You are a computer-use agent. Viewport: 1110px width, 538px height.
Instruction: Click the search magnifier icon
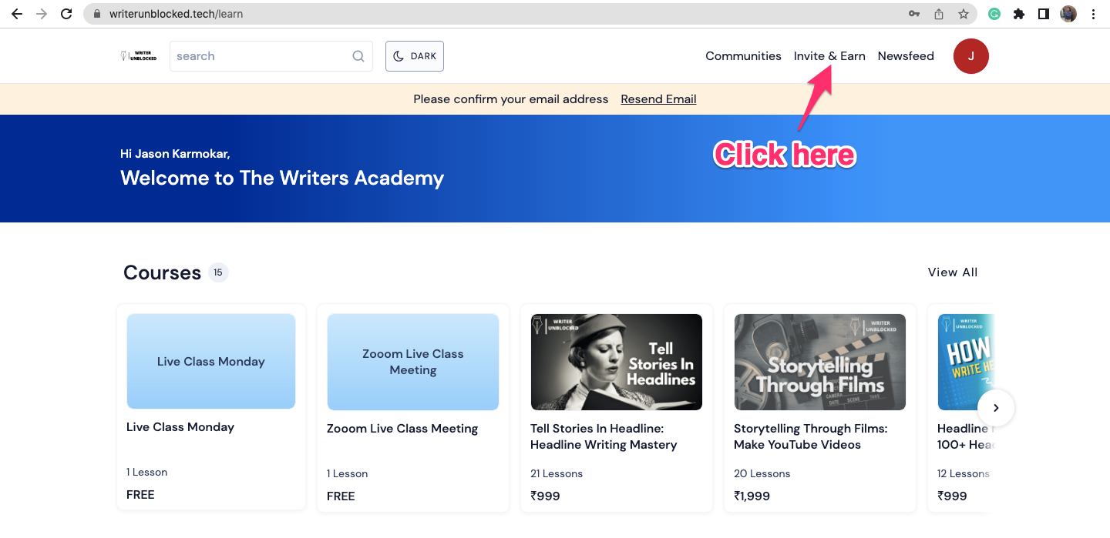358,56
